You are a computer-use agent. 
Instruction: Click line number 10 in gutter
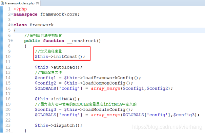pyautogui.click(x=8, y=57)
